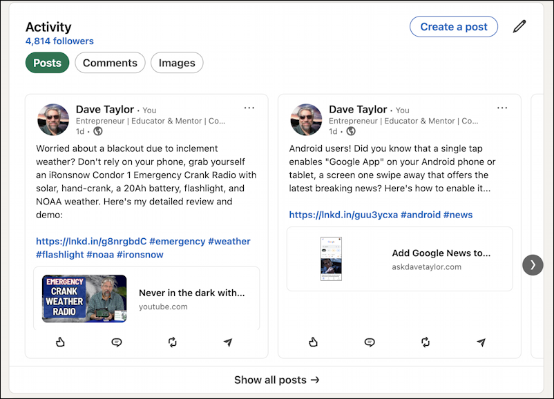The width and height of the screenshot is (554, 399).
Task: Open the lnkd.in/g8nrgbdC link
Action: 91,242
